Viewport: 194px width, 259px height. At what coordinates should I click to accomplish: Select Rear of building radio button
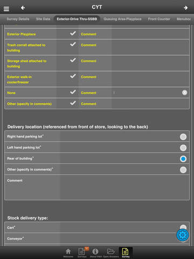183,159
